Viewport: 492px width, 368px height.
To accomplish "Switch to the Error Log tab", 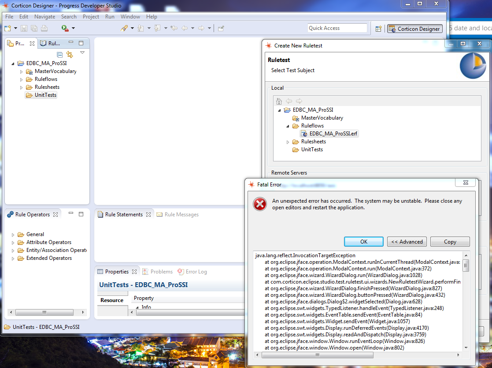I will pyautogui.click(x=192, y=272).
